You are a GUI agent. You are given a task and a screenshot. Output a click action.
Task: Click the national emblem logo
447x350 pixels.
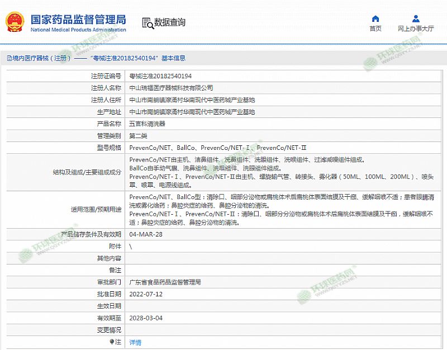(x=15, y=22)
